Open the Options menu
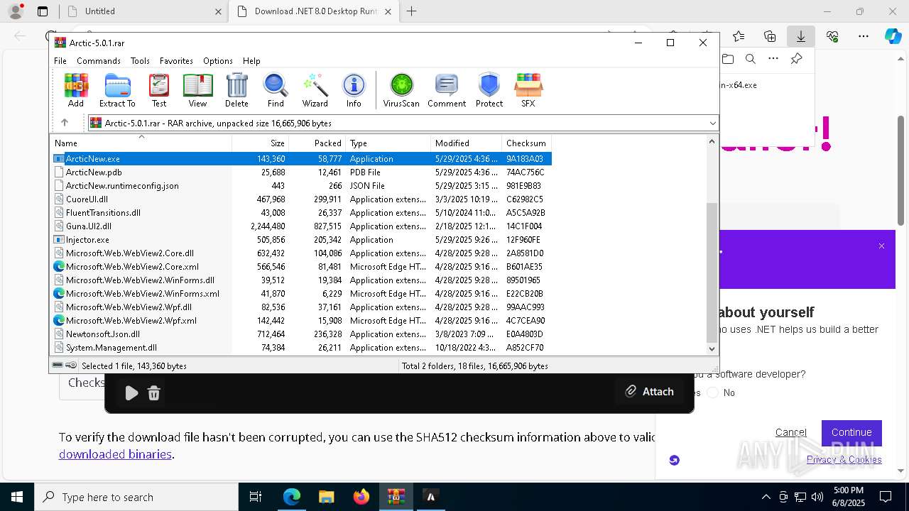This screenshot has height=511, width=909. pyautogui.click(x=218, y=61)
